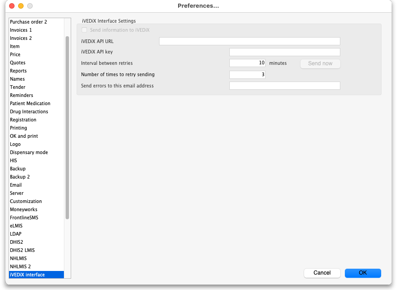Click the iVEDiX API URL field
Image resolution: width=397 pixels, height=290 pixels.
coord(249,41)
